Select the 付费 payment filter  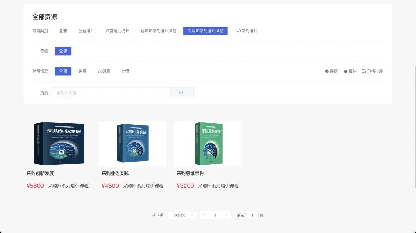coord(126,71)
